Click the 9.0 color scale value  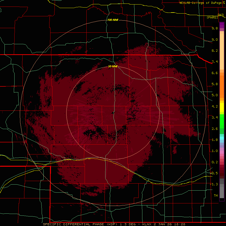[215, 39]
